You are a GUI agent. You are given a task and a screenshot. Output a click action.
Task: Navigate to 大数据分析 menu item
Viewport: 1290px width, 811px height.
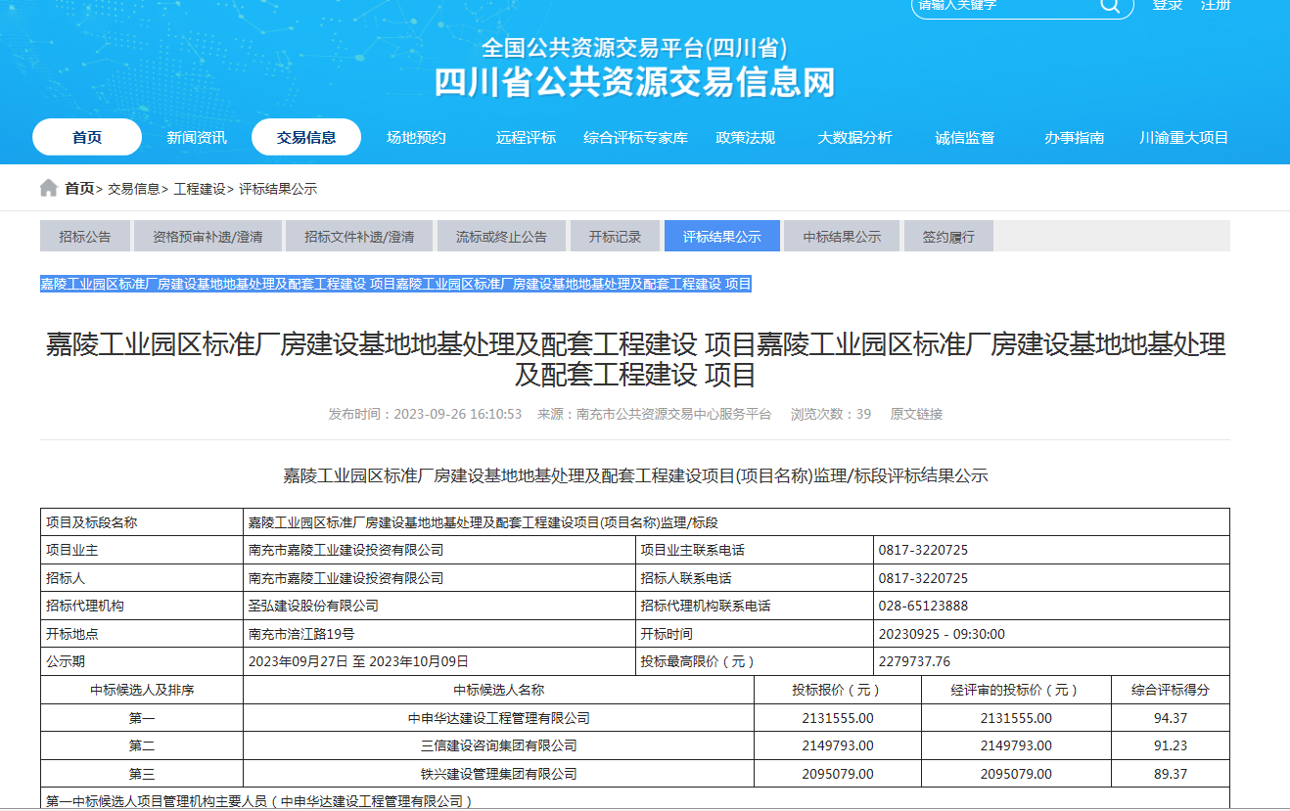click(x=854, y=138)
